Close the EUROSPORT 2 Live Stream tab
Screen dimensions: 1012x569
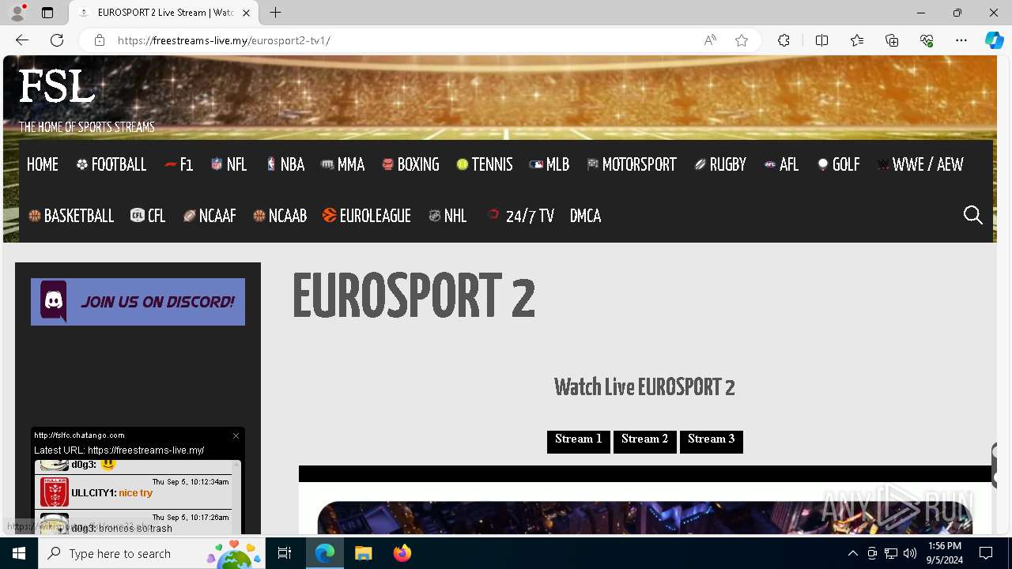246,13
